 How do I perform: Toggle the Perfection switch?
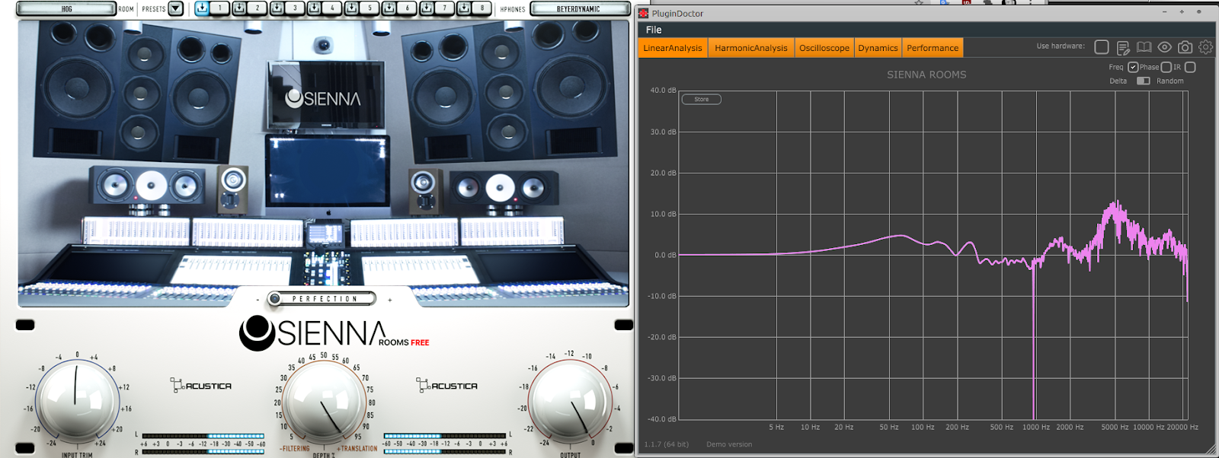point(322,299)
